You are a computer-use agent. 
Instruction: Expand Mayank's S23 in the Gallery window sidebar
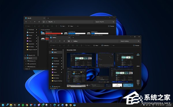pyautogui.click(x=50, y=86)
